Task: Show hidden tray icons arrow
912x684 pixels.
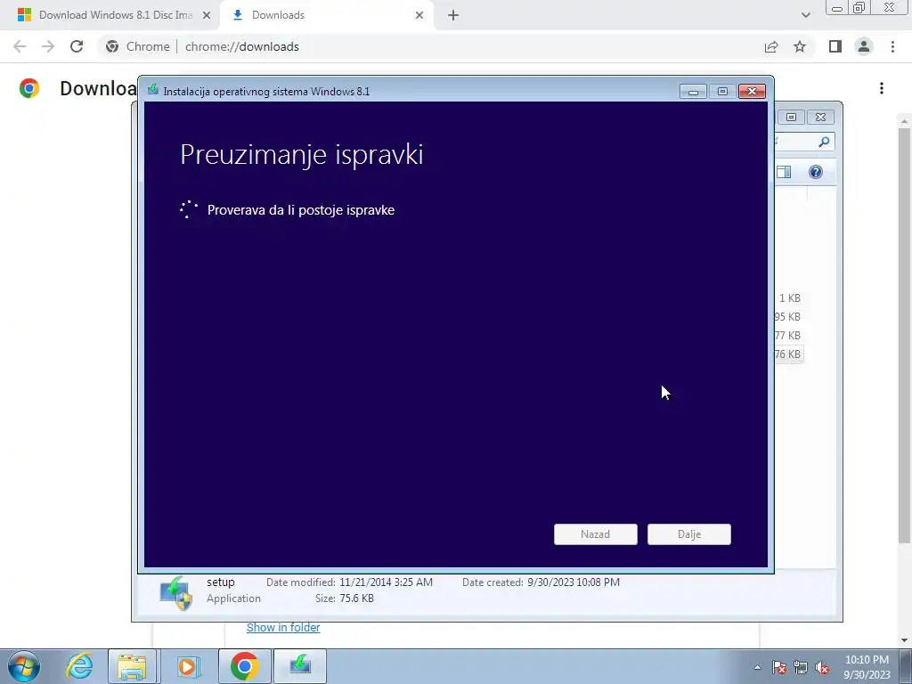Action: [x=757, y=667]
